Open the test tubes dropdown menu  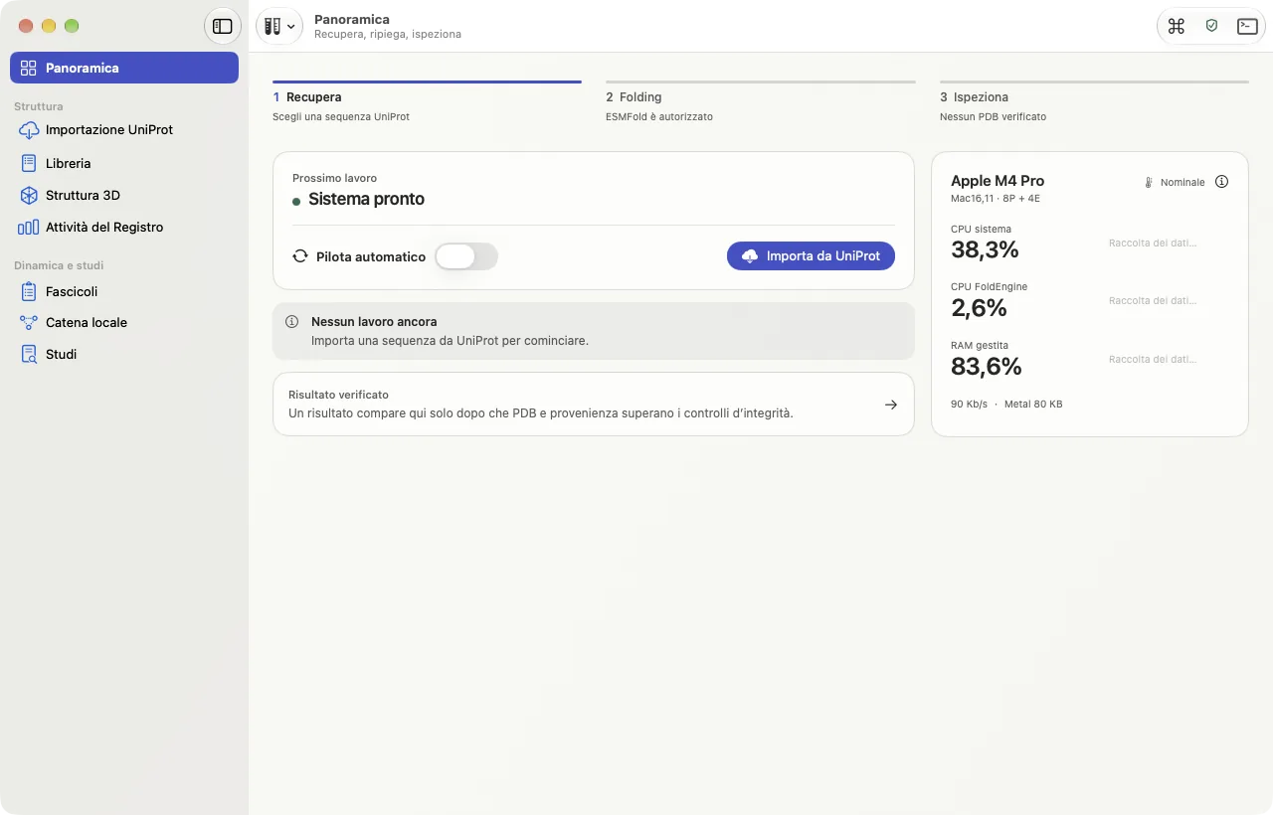coord(279,27)
